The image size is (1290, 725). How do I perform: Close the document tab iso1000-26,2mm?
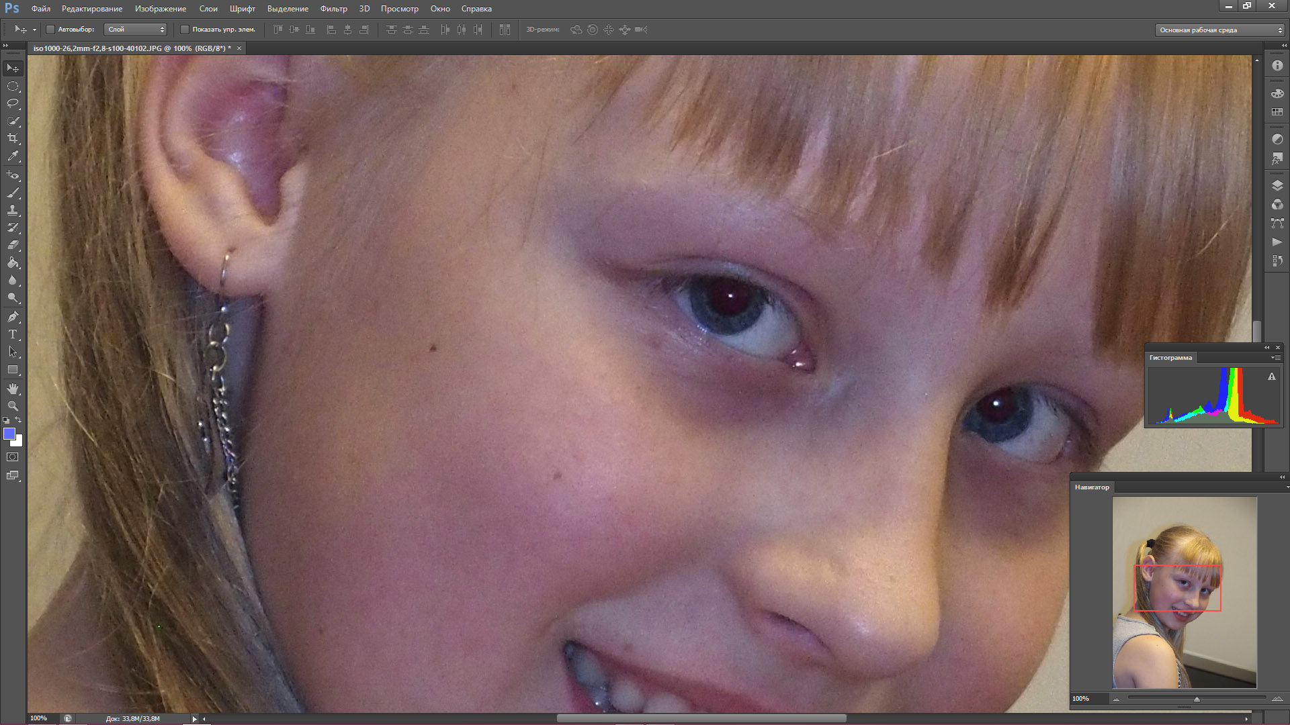click(x=239, y=48)
